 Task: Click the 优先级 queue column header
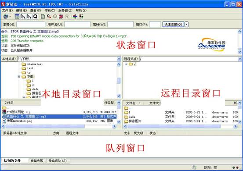coord(139,133)
